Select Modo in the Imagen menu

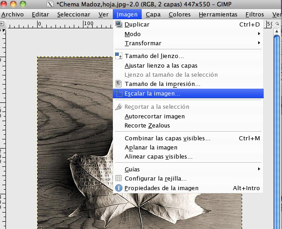[x=188, y=34]
